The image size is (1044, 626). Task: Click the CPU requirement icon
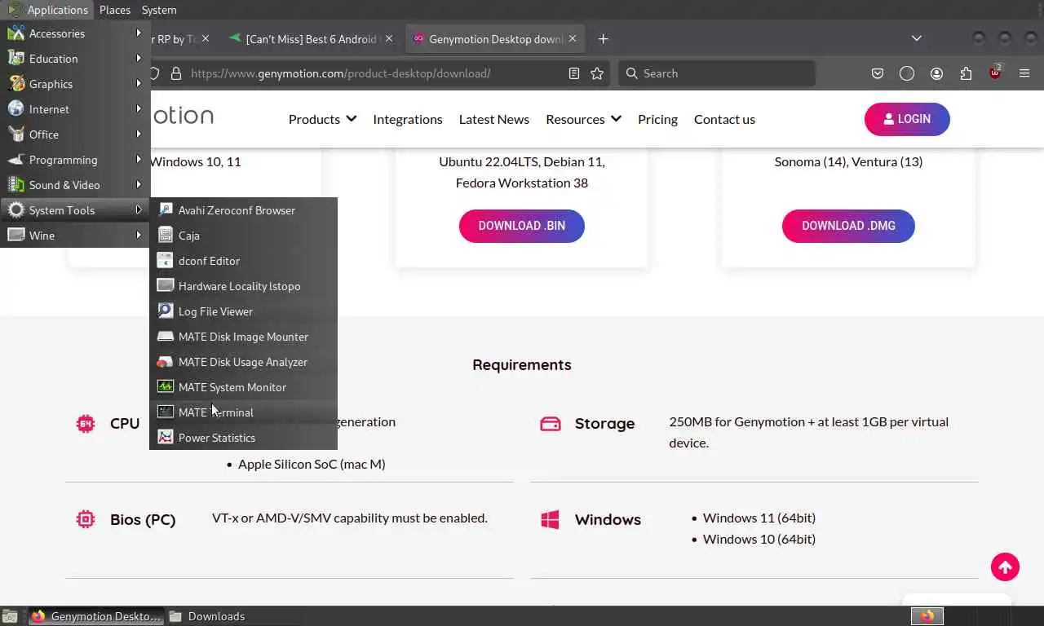[86, 424]
